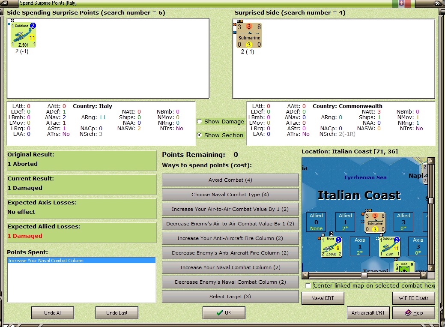445x327 pixels.
Task: Click Decrease Enemy's Anti-Aircraft Fire Column
Action: click(230, 253)
